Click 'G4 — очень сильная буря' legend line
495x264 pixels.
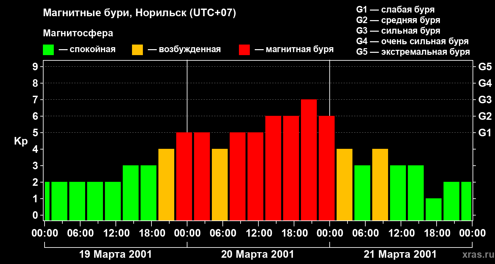tap(412, 41)
